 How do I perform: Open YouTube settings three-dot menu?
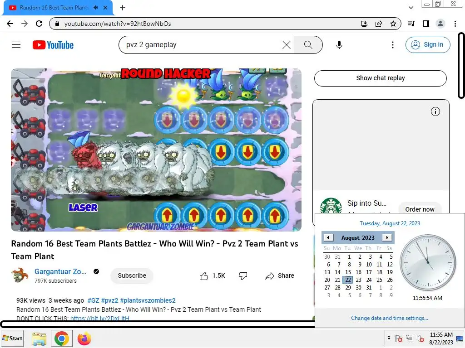[x=393, y=45]
